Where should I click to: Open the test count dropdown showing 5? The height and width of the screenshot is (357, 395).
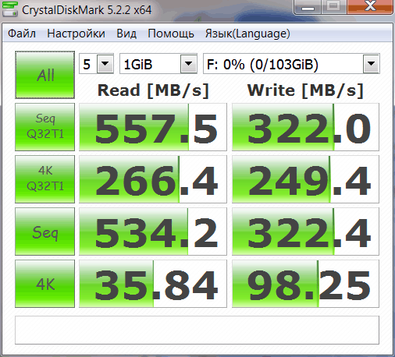(x=96, y=64)
